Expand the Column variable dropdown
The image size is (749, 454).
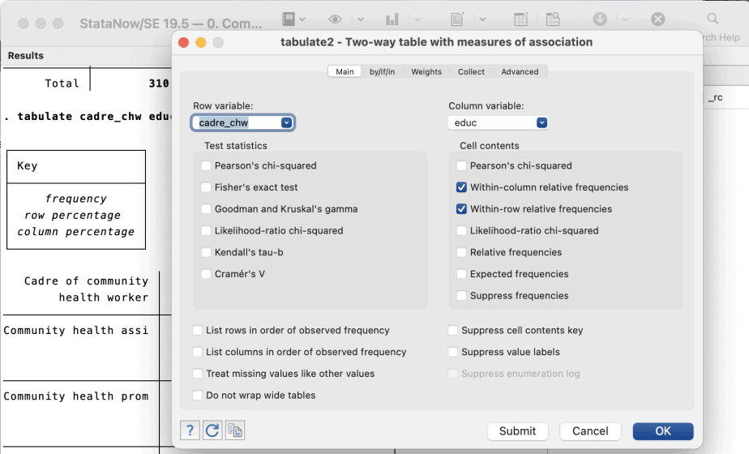pos(541,123)
